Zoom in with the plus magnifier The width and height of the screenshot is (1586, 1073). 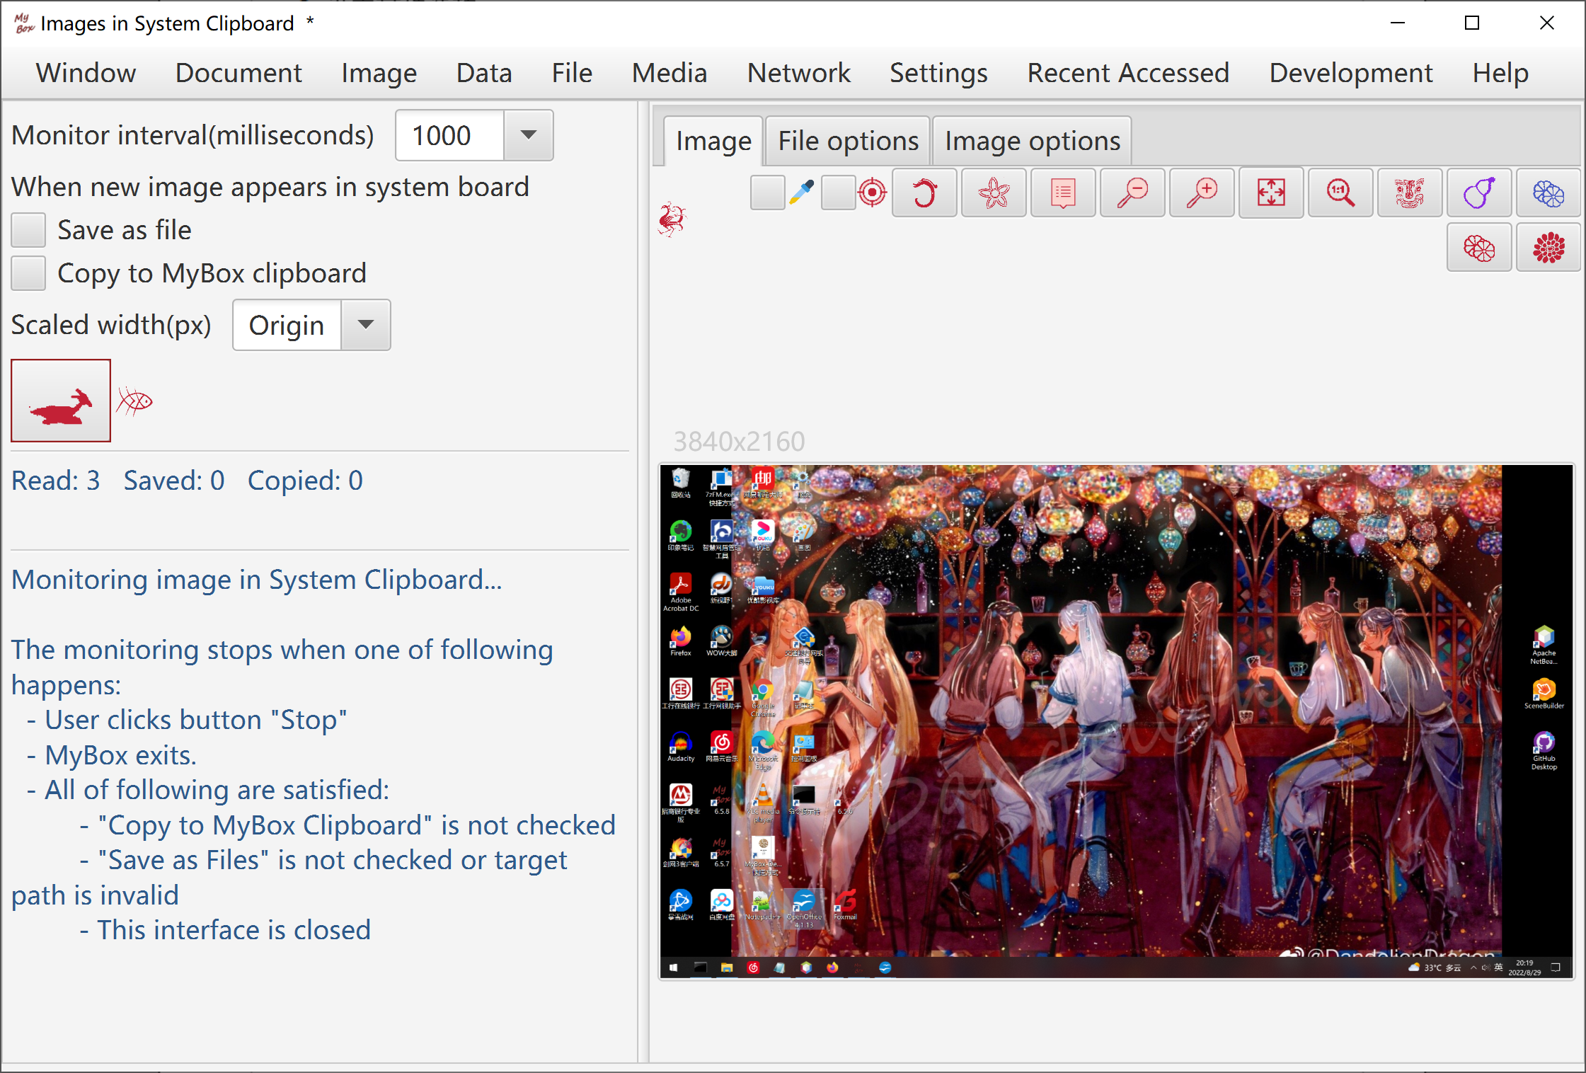coord(1202,193)
